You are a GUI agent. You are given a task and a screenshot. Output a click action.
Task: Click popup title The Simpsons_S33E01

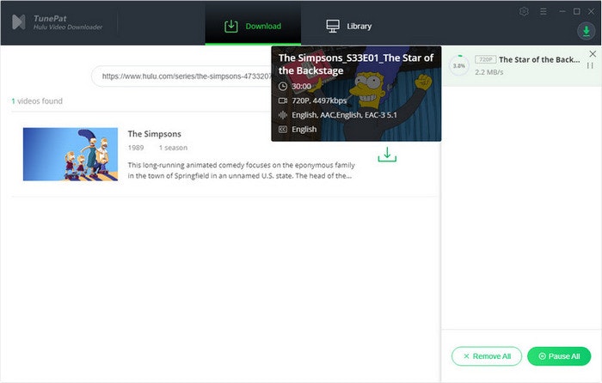point(356,64)
